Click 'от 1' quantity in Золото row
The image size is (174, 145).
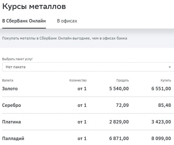tap(82, 89)
